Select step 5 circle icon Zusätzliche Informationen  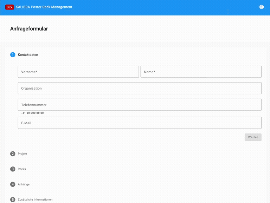(13, 199)
